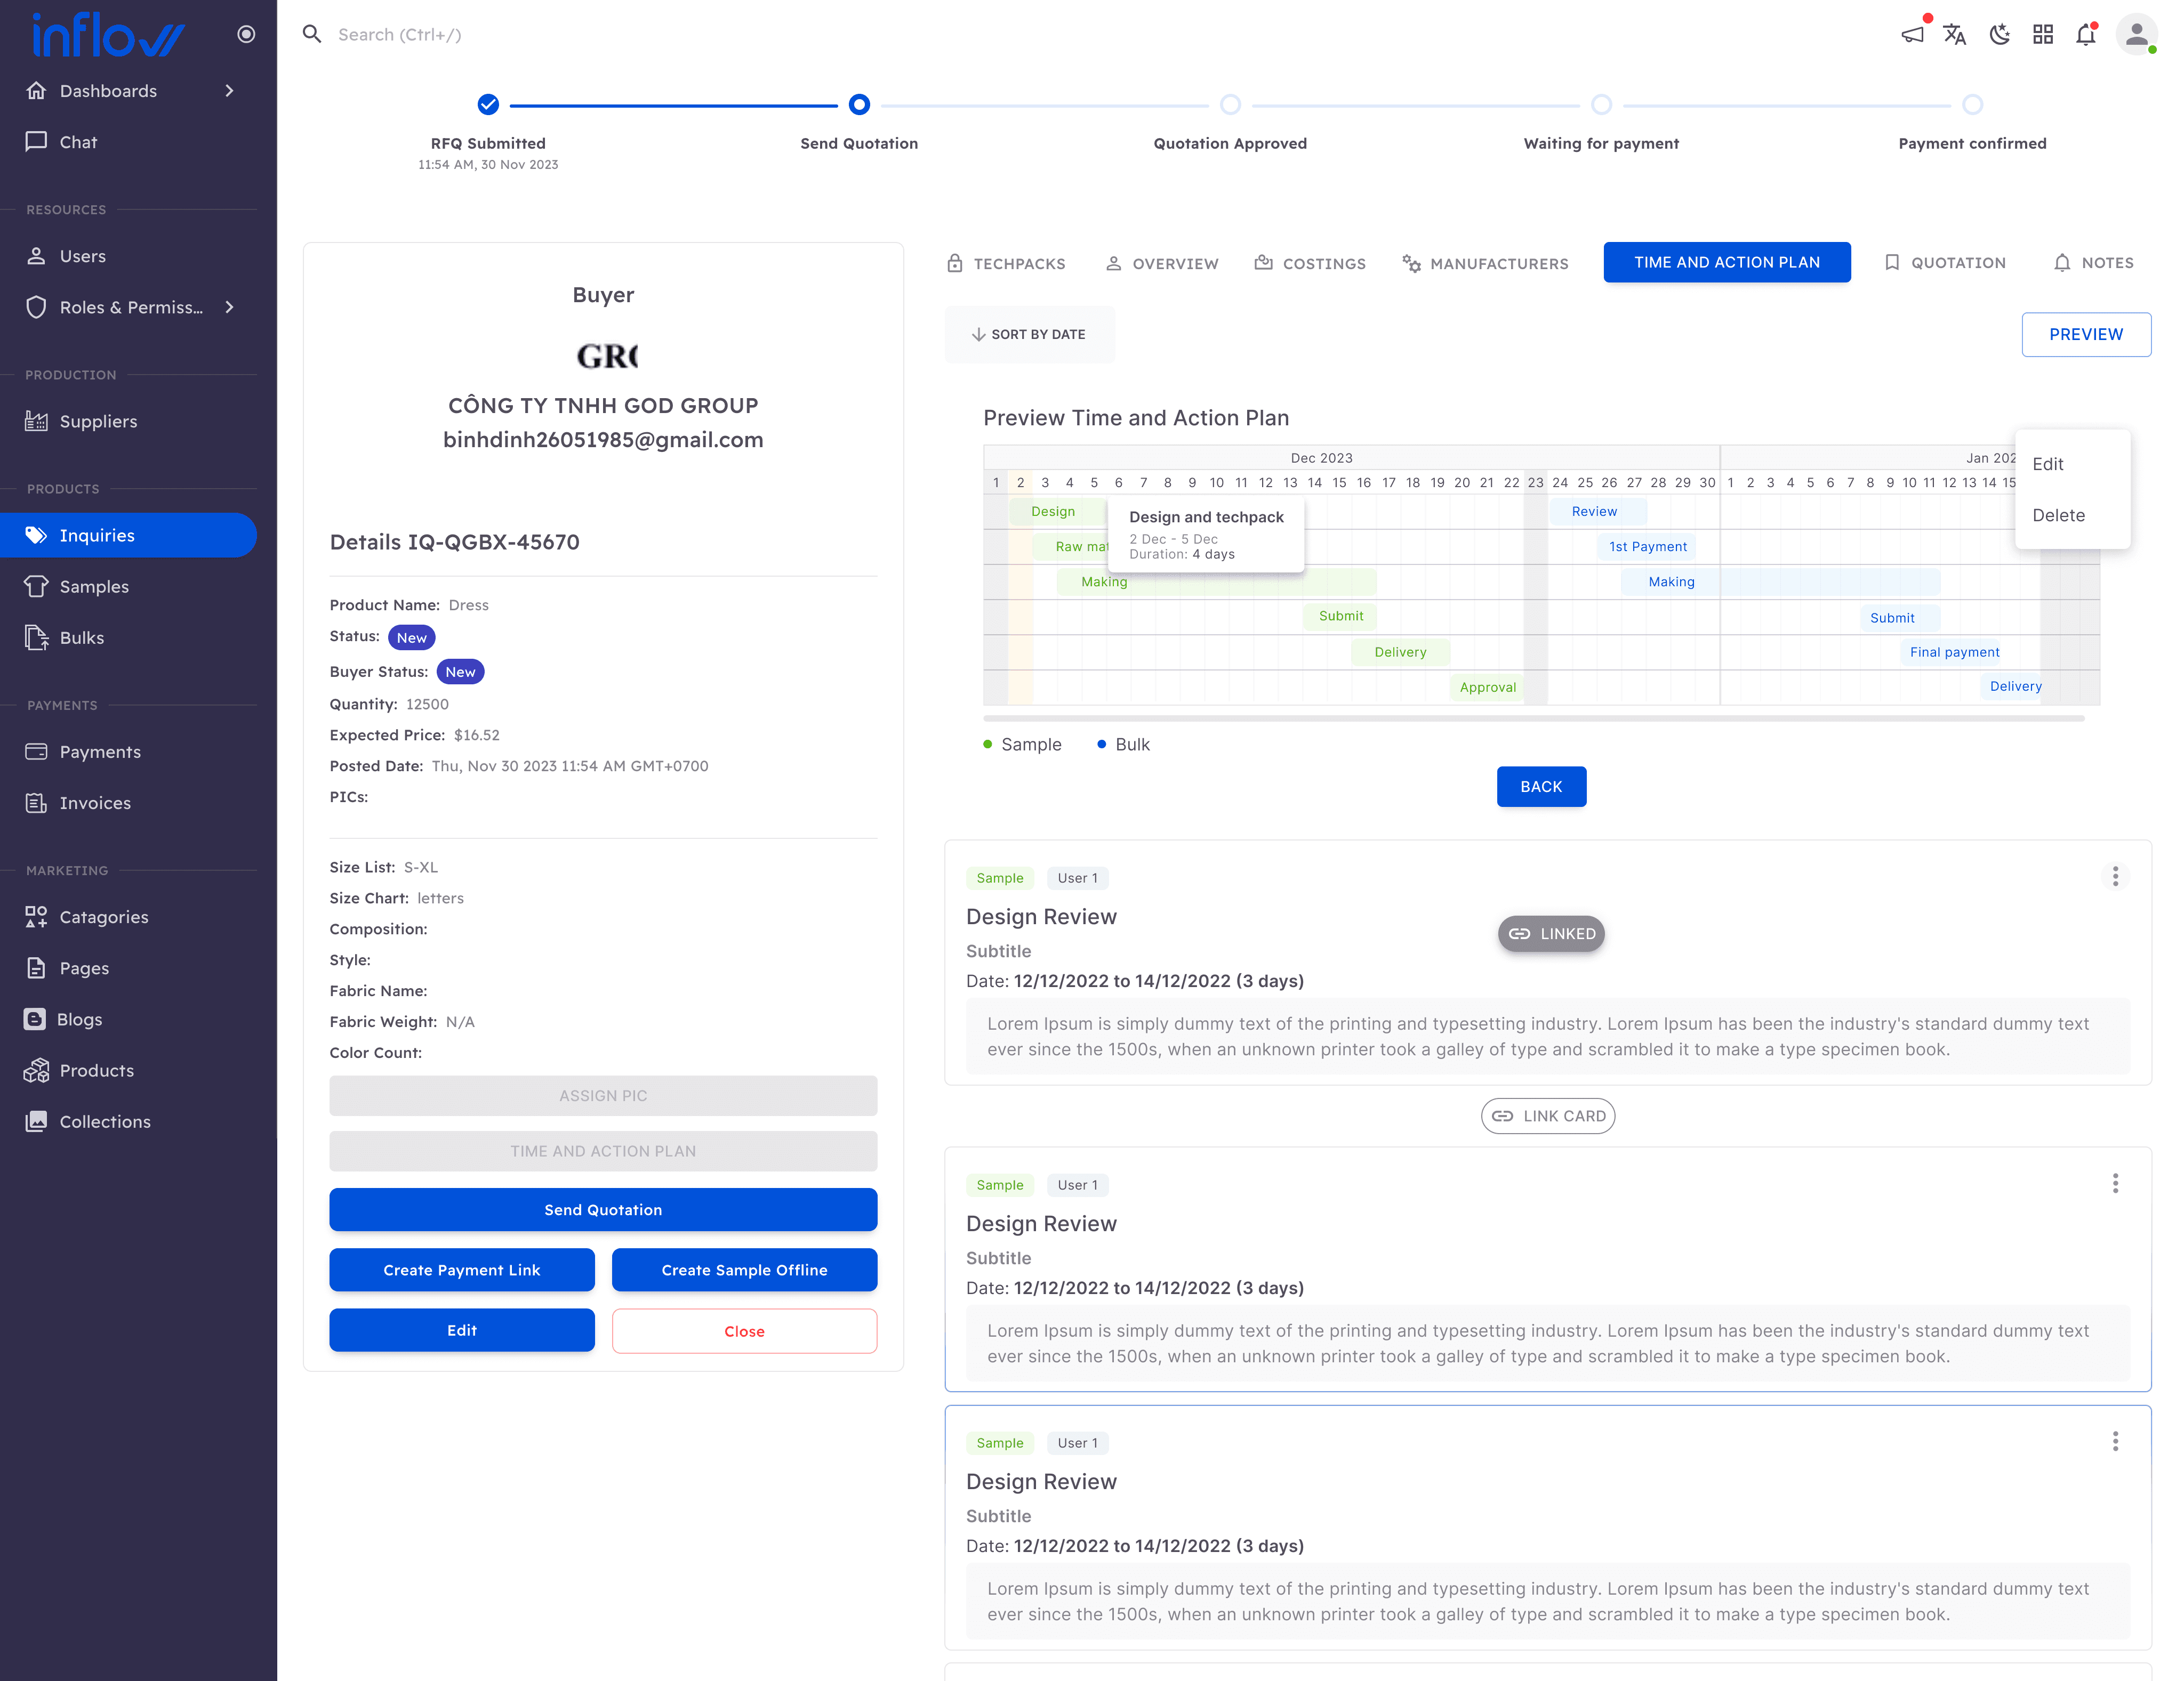Click the search magnifier icon
The height and width of the screenshot is (1681, 2184).
(x=312, y=34)
